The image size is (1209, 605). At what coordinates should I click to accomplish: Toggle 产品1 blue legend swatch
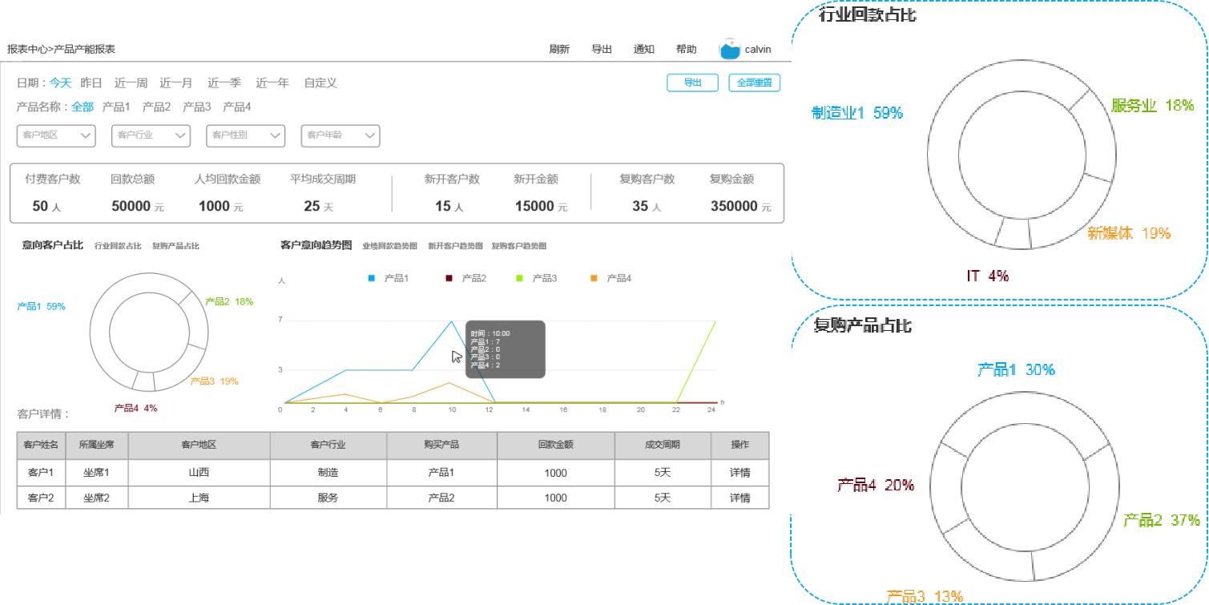372,278
